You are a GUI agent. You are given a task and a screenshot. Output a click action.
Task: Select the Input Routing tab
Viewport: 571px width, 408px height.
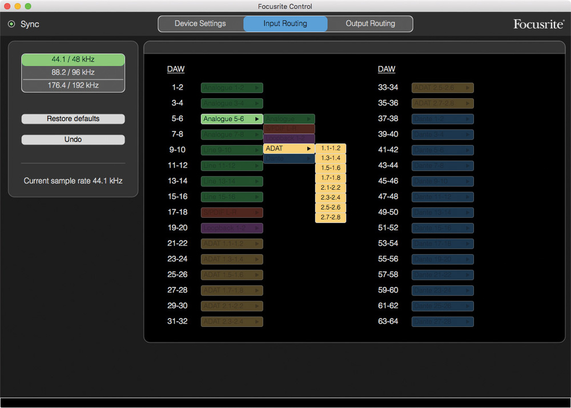(x=285, y=24)
